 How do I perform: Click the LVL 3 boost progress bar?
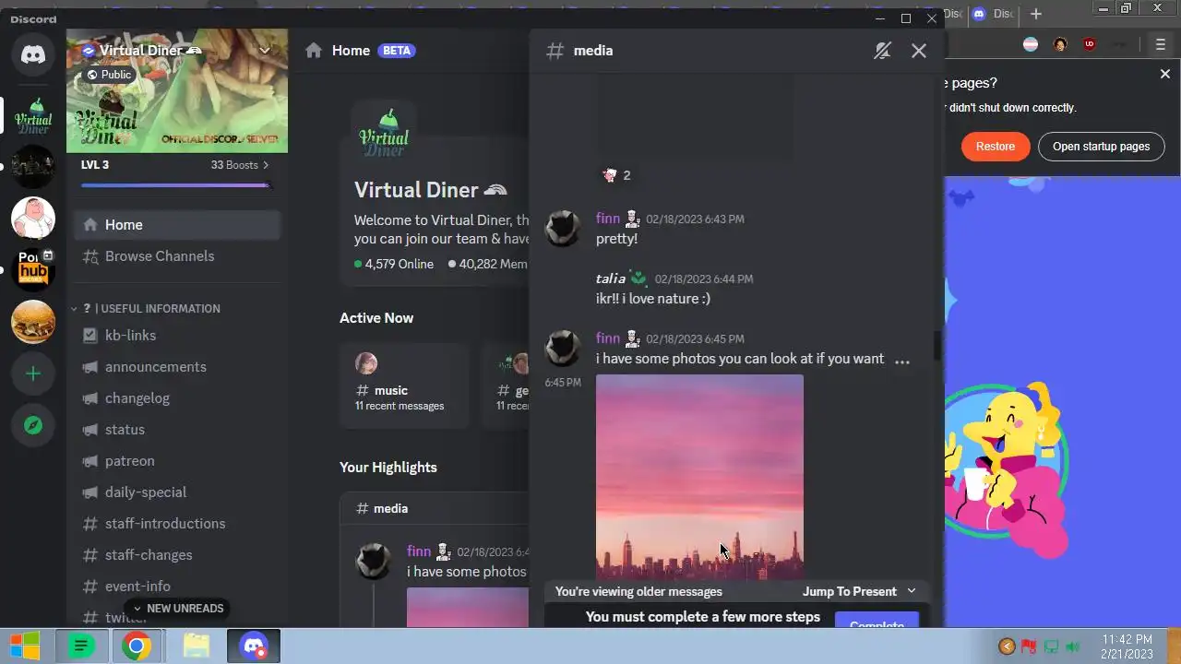(x=175, y=185)
